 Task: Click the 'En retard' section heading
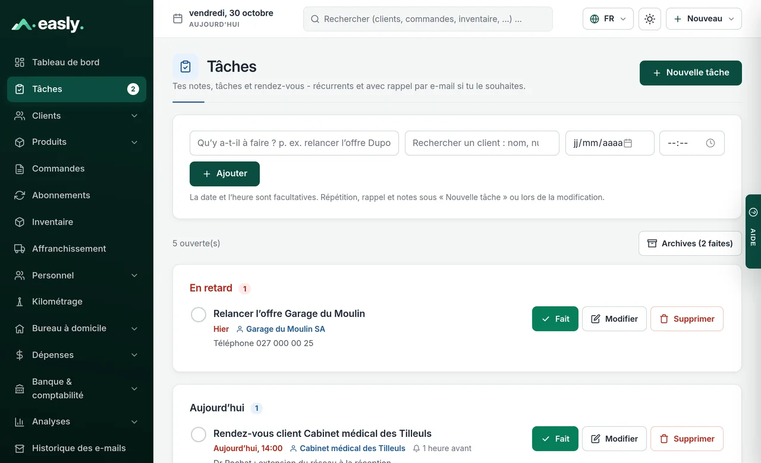pos(211,288)
